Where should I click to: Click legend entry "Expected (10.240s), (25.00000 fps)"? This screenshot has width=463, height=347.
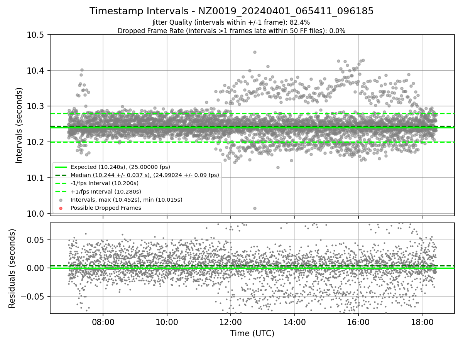click(120, 167)
